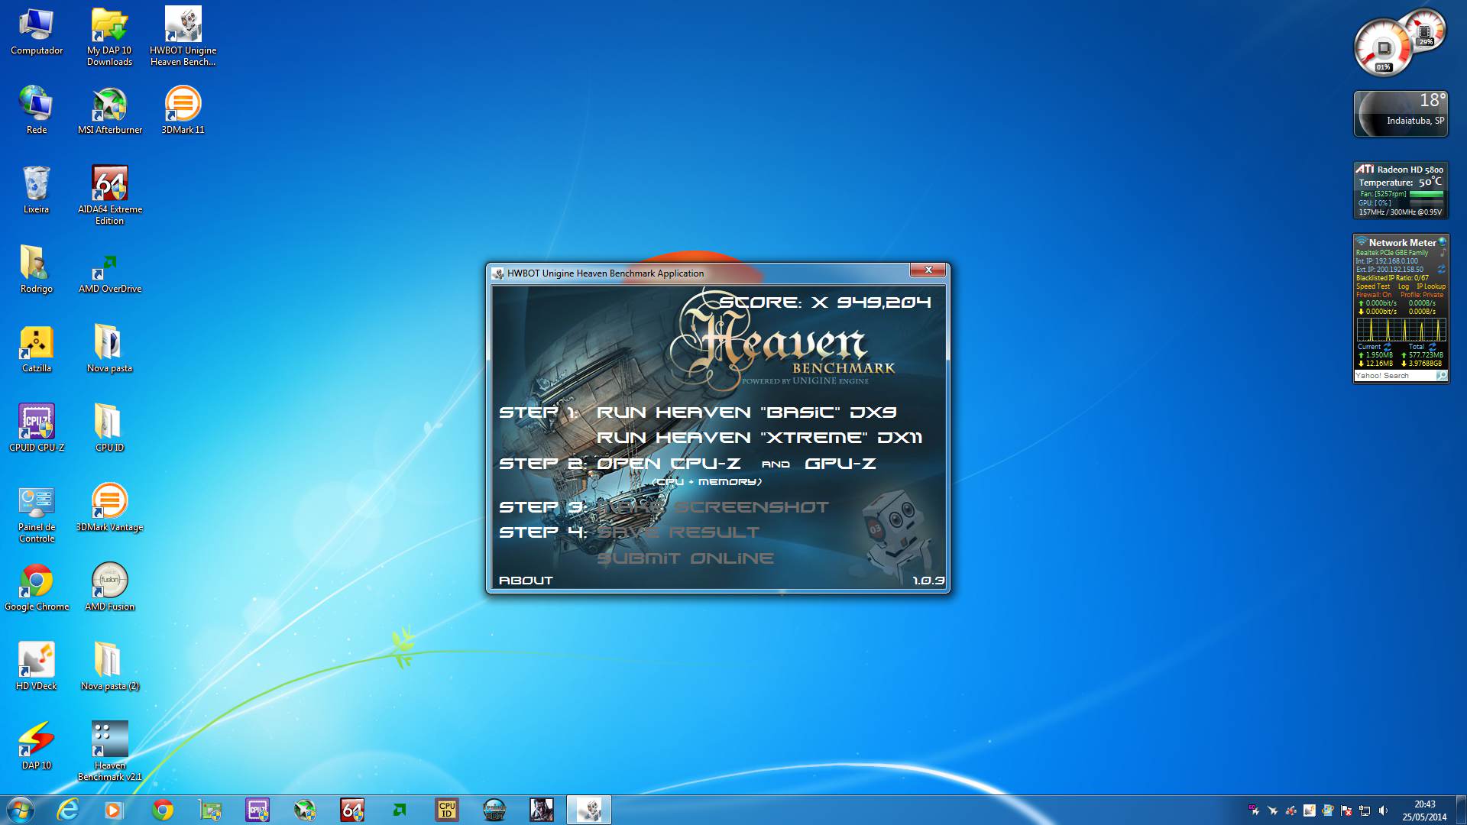Launch AMD Fusion shortcut
Viewport: 1467px width, 825px height.
[x=109, y=587]
